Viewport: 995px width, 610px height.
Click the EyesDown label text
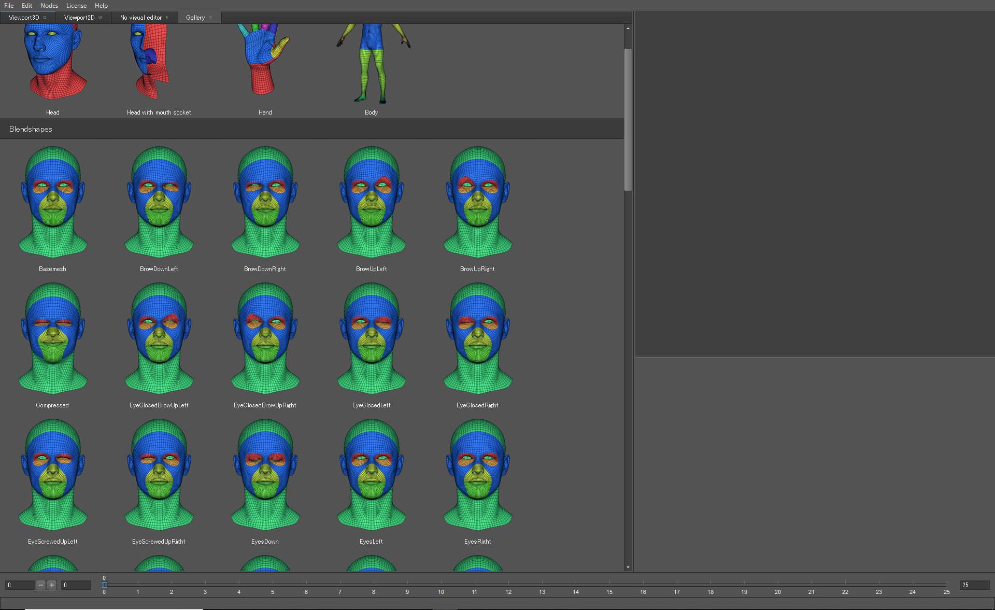coord(265,542)
